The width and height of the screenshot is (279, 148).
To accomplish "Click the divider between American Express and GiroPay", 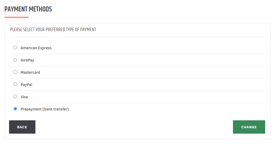I will [x=137, y=54].
